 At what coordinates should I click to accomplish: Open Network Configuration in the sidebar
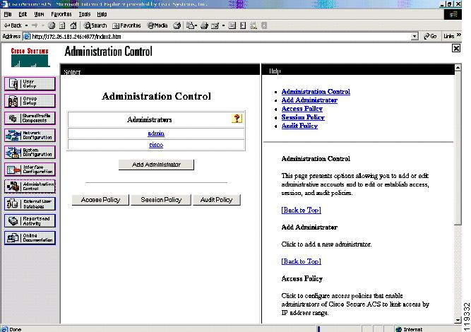pos(30,135)
